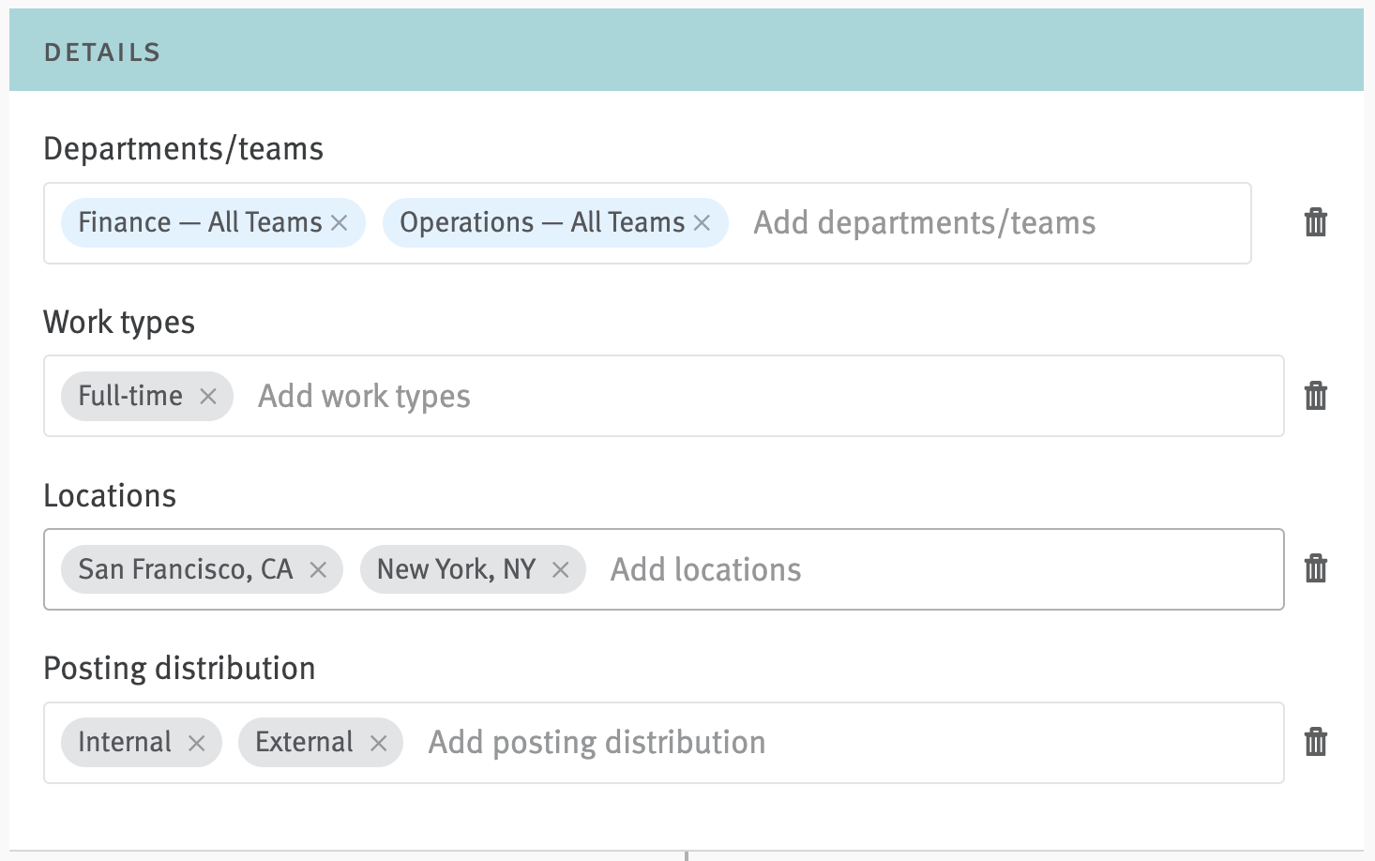Screen dimensions: 1375x861
Task: Remove the Finance — All Teams tag
Action: 340,223
